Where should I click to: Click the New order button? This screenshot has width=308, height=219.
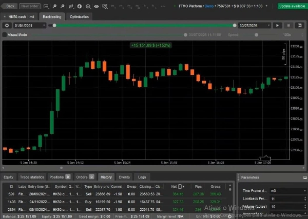tap(30, 6)
